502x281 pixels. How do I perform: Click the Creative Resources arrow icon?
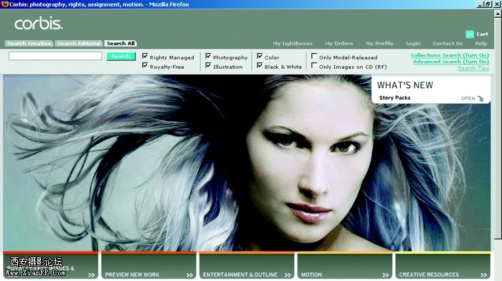point(483,275)
